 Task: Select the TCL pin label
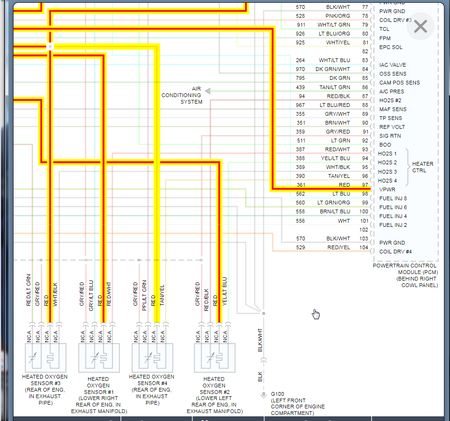click(x=384, y=29)
